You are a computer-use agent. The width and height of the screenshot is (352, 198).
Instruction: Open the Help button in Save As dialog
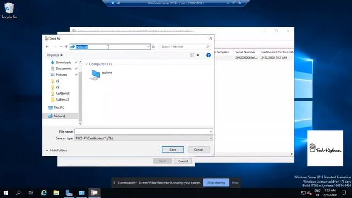tap(208, 55)
